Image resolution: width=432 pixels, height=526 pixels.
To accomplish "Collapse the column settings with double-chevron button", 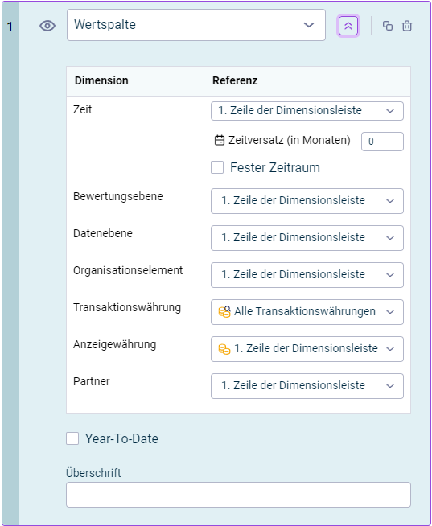I will 348,26.
